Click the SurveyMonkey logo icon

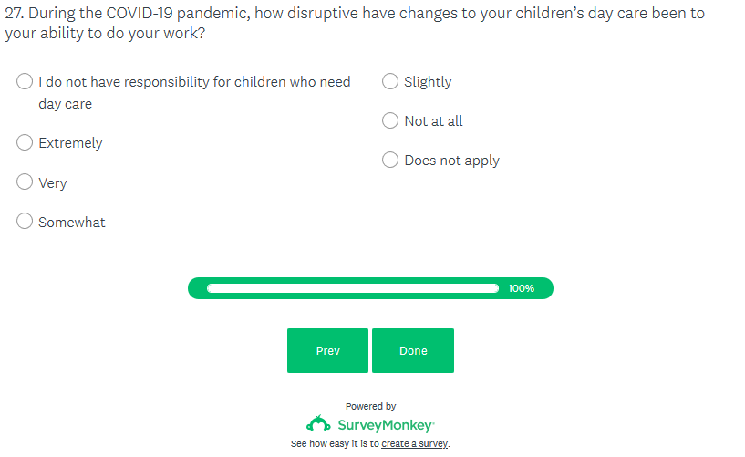click(x=318, y=424)
